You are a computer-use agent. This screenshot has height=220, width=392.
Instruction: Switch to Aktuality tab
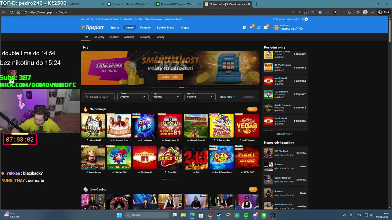point(129,37)
